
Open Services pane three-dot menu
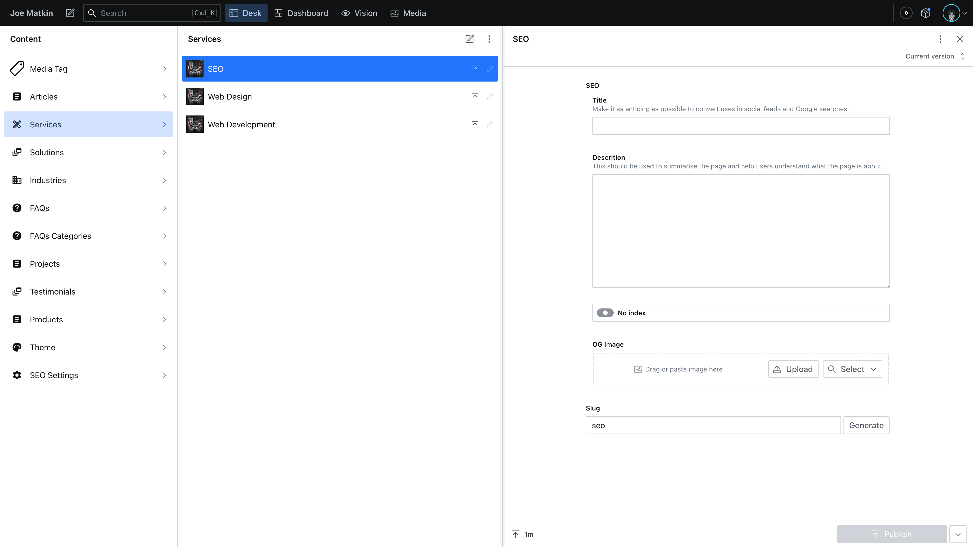click(x=489, y=39)
